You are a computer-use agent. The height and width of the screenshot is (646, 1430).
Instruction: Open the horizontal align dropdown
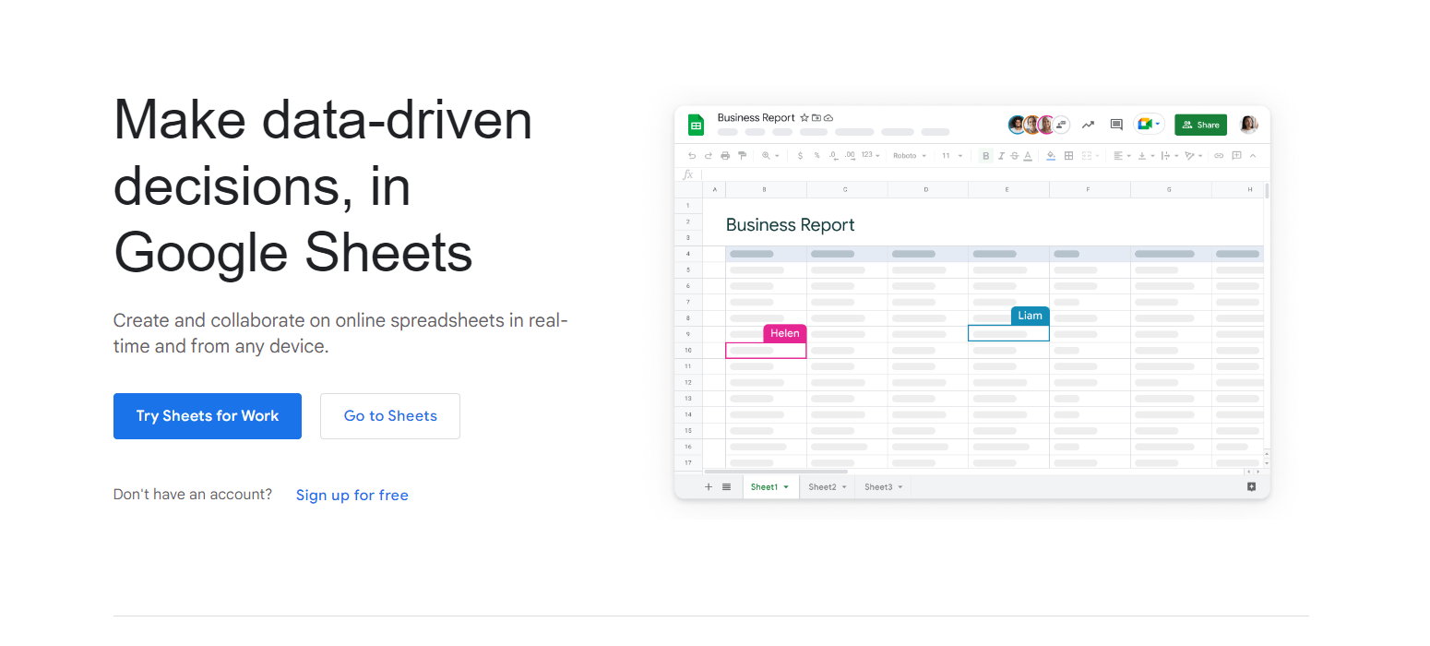click(1122, 156)
